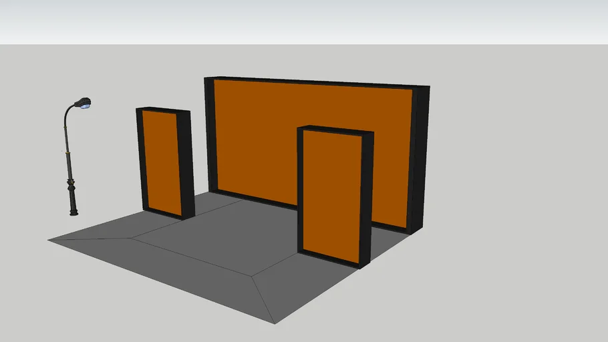Image resolution: width=608 pixels, height=342 pixels.
Task: Click the top black edge of large wall
Action: tap(314, 82)
